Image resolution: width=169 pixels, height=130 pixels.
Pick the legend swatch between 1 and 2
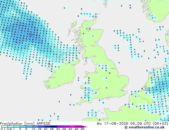[x=17, y=127]
